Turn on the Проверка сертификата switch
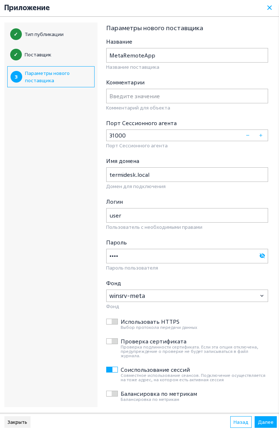This screenshot has height=430, width=279. point(112,341)
